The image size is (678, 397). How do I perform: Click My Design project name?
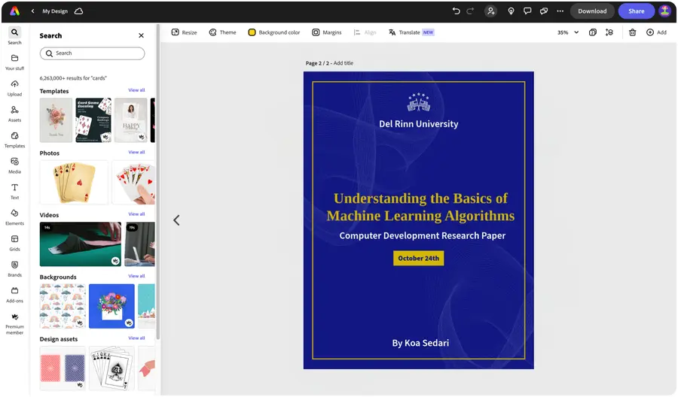[x=55, y=11]
